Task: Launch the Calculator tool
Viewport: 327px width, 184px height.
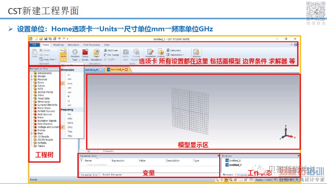Action: pos(174,50)
